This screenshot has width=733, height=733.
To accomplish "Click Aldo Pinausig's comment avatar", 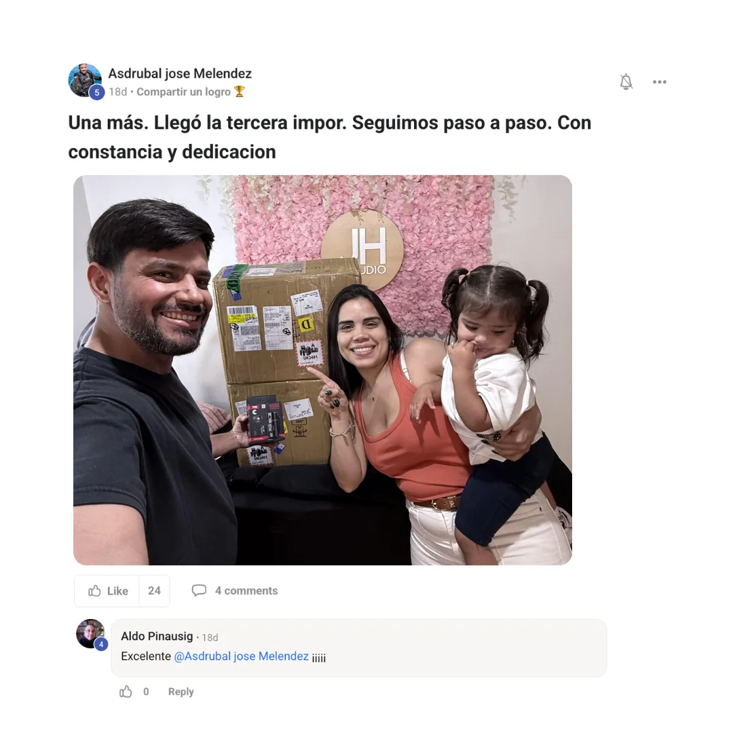I will pos(90,634).
